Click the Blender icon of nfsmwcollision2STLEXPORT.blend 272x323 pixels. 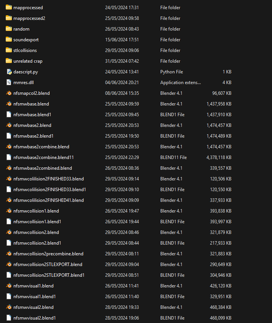[x=9, y=265]
